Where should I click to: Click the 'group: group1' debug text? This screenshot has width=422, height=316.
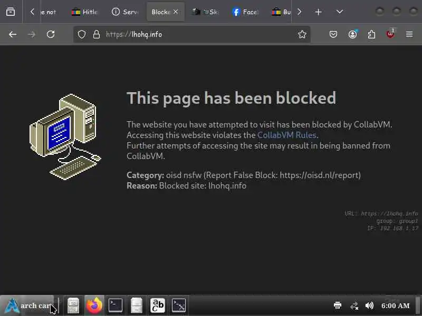point(397,221)
